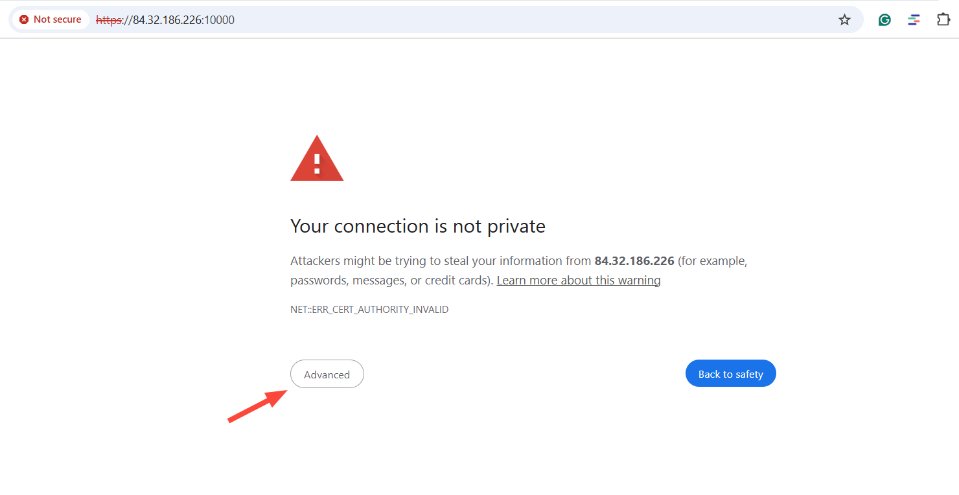
Task: Expand the Advanced options section
Action: click(327, 374)
